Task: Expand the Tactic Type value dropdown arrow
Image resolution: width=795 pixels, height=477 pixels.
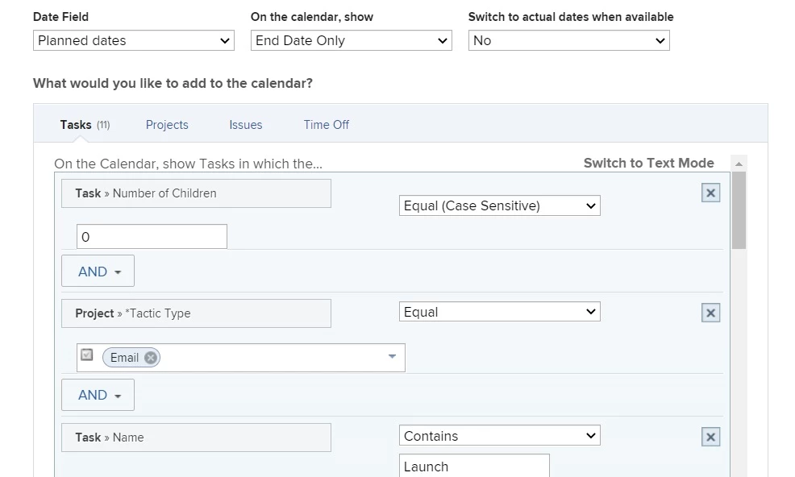Action: point(393,357)
